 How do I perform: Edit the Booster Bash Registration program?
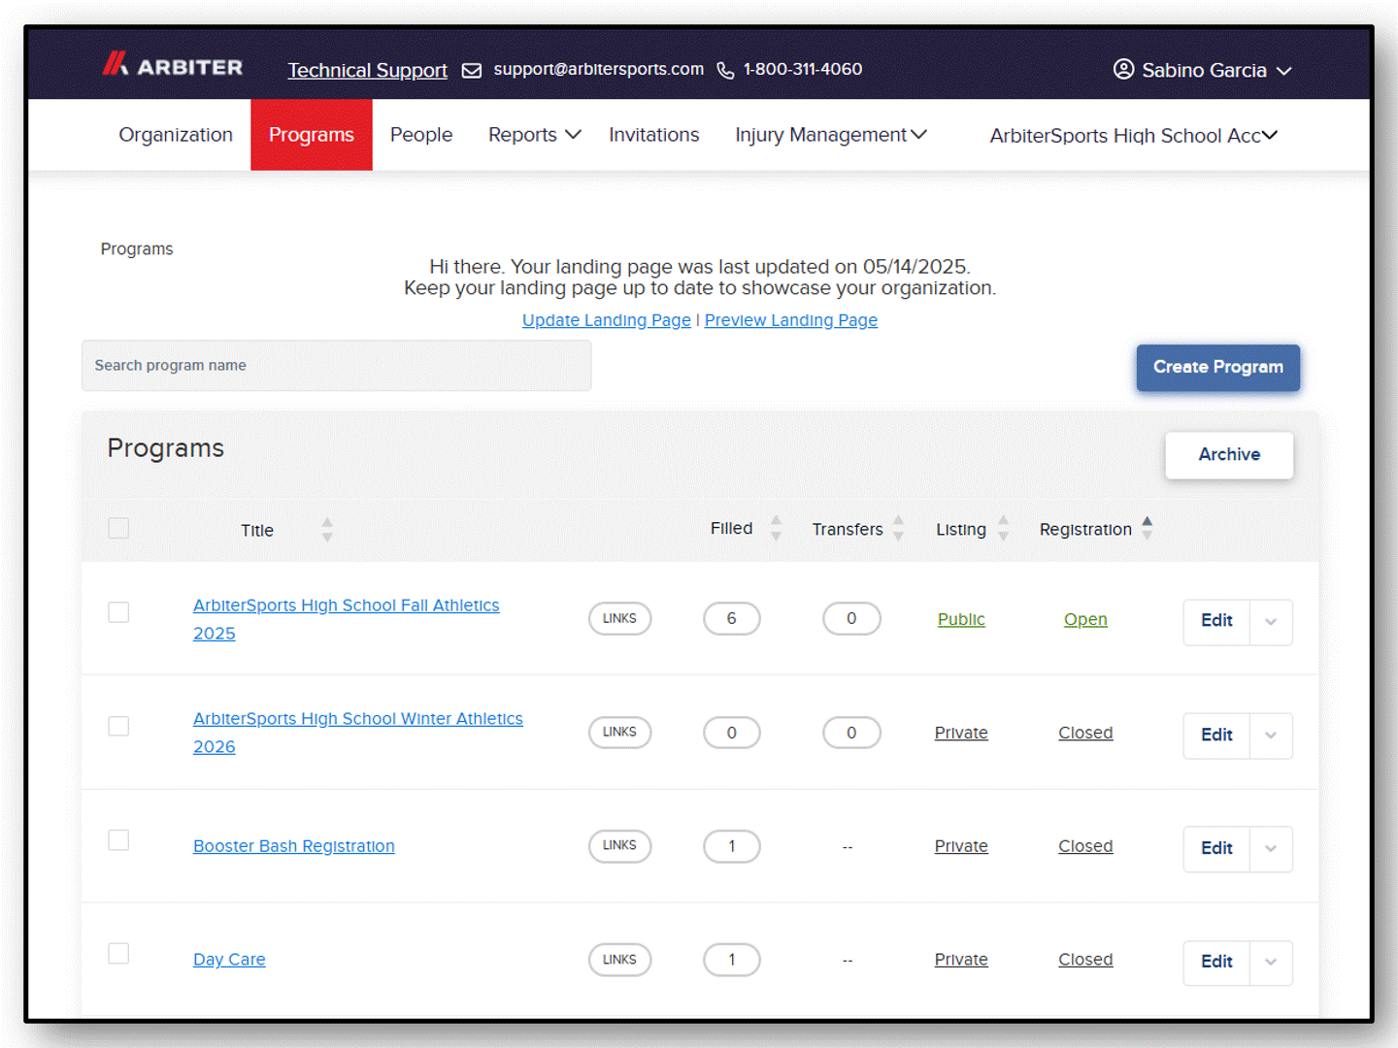pyautogui.click(x=1216, y=849)
